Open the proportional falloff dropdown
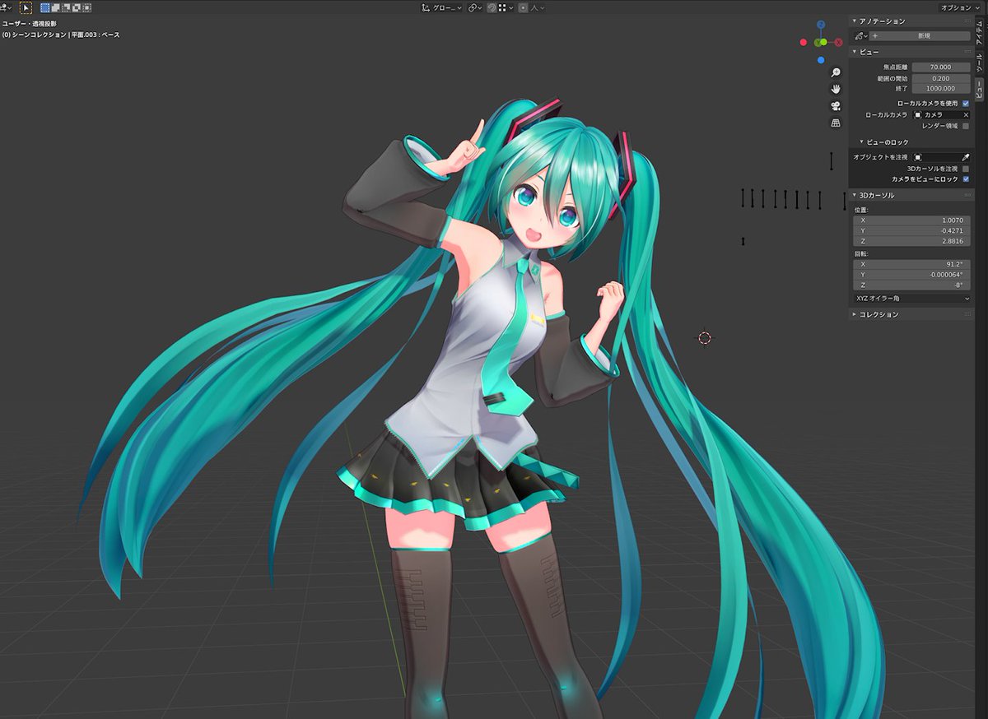This screenshot has height=719, width=988. [x=538, y=7]
